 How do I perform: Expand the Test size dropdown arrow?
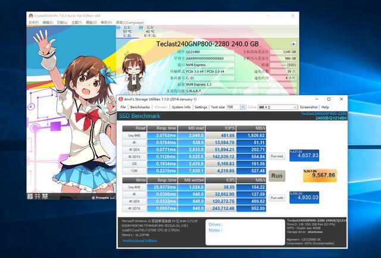(242, 107)
